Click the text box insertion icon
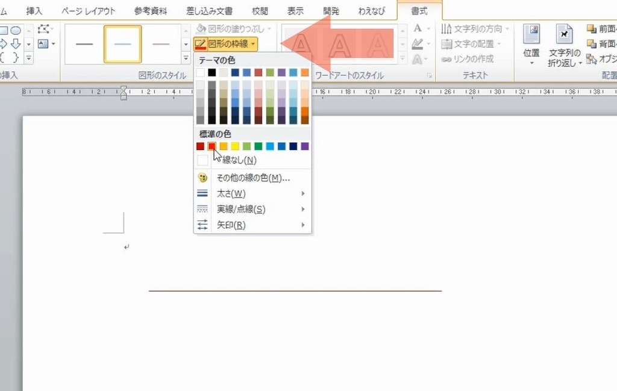 point(43,43)
